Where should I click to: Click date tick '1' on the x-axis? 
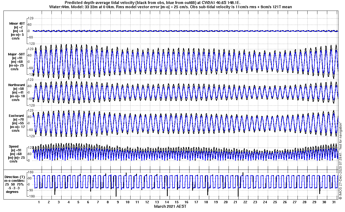tap(39, 202)
